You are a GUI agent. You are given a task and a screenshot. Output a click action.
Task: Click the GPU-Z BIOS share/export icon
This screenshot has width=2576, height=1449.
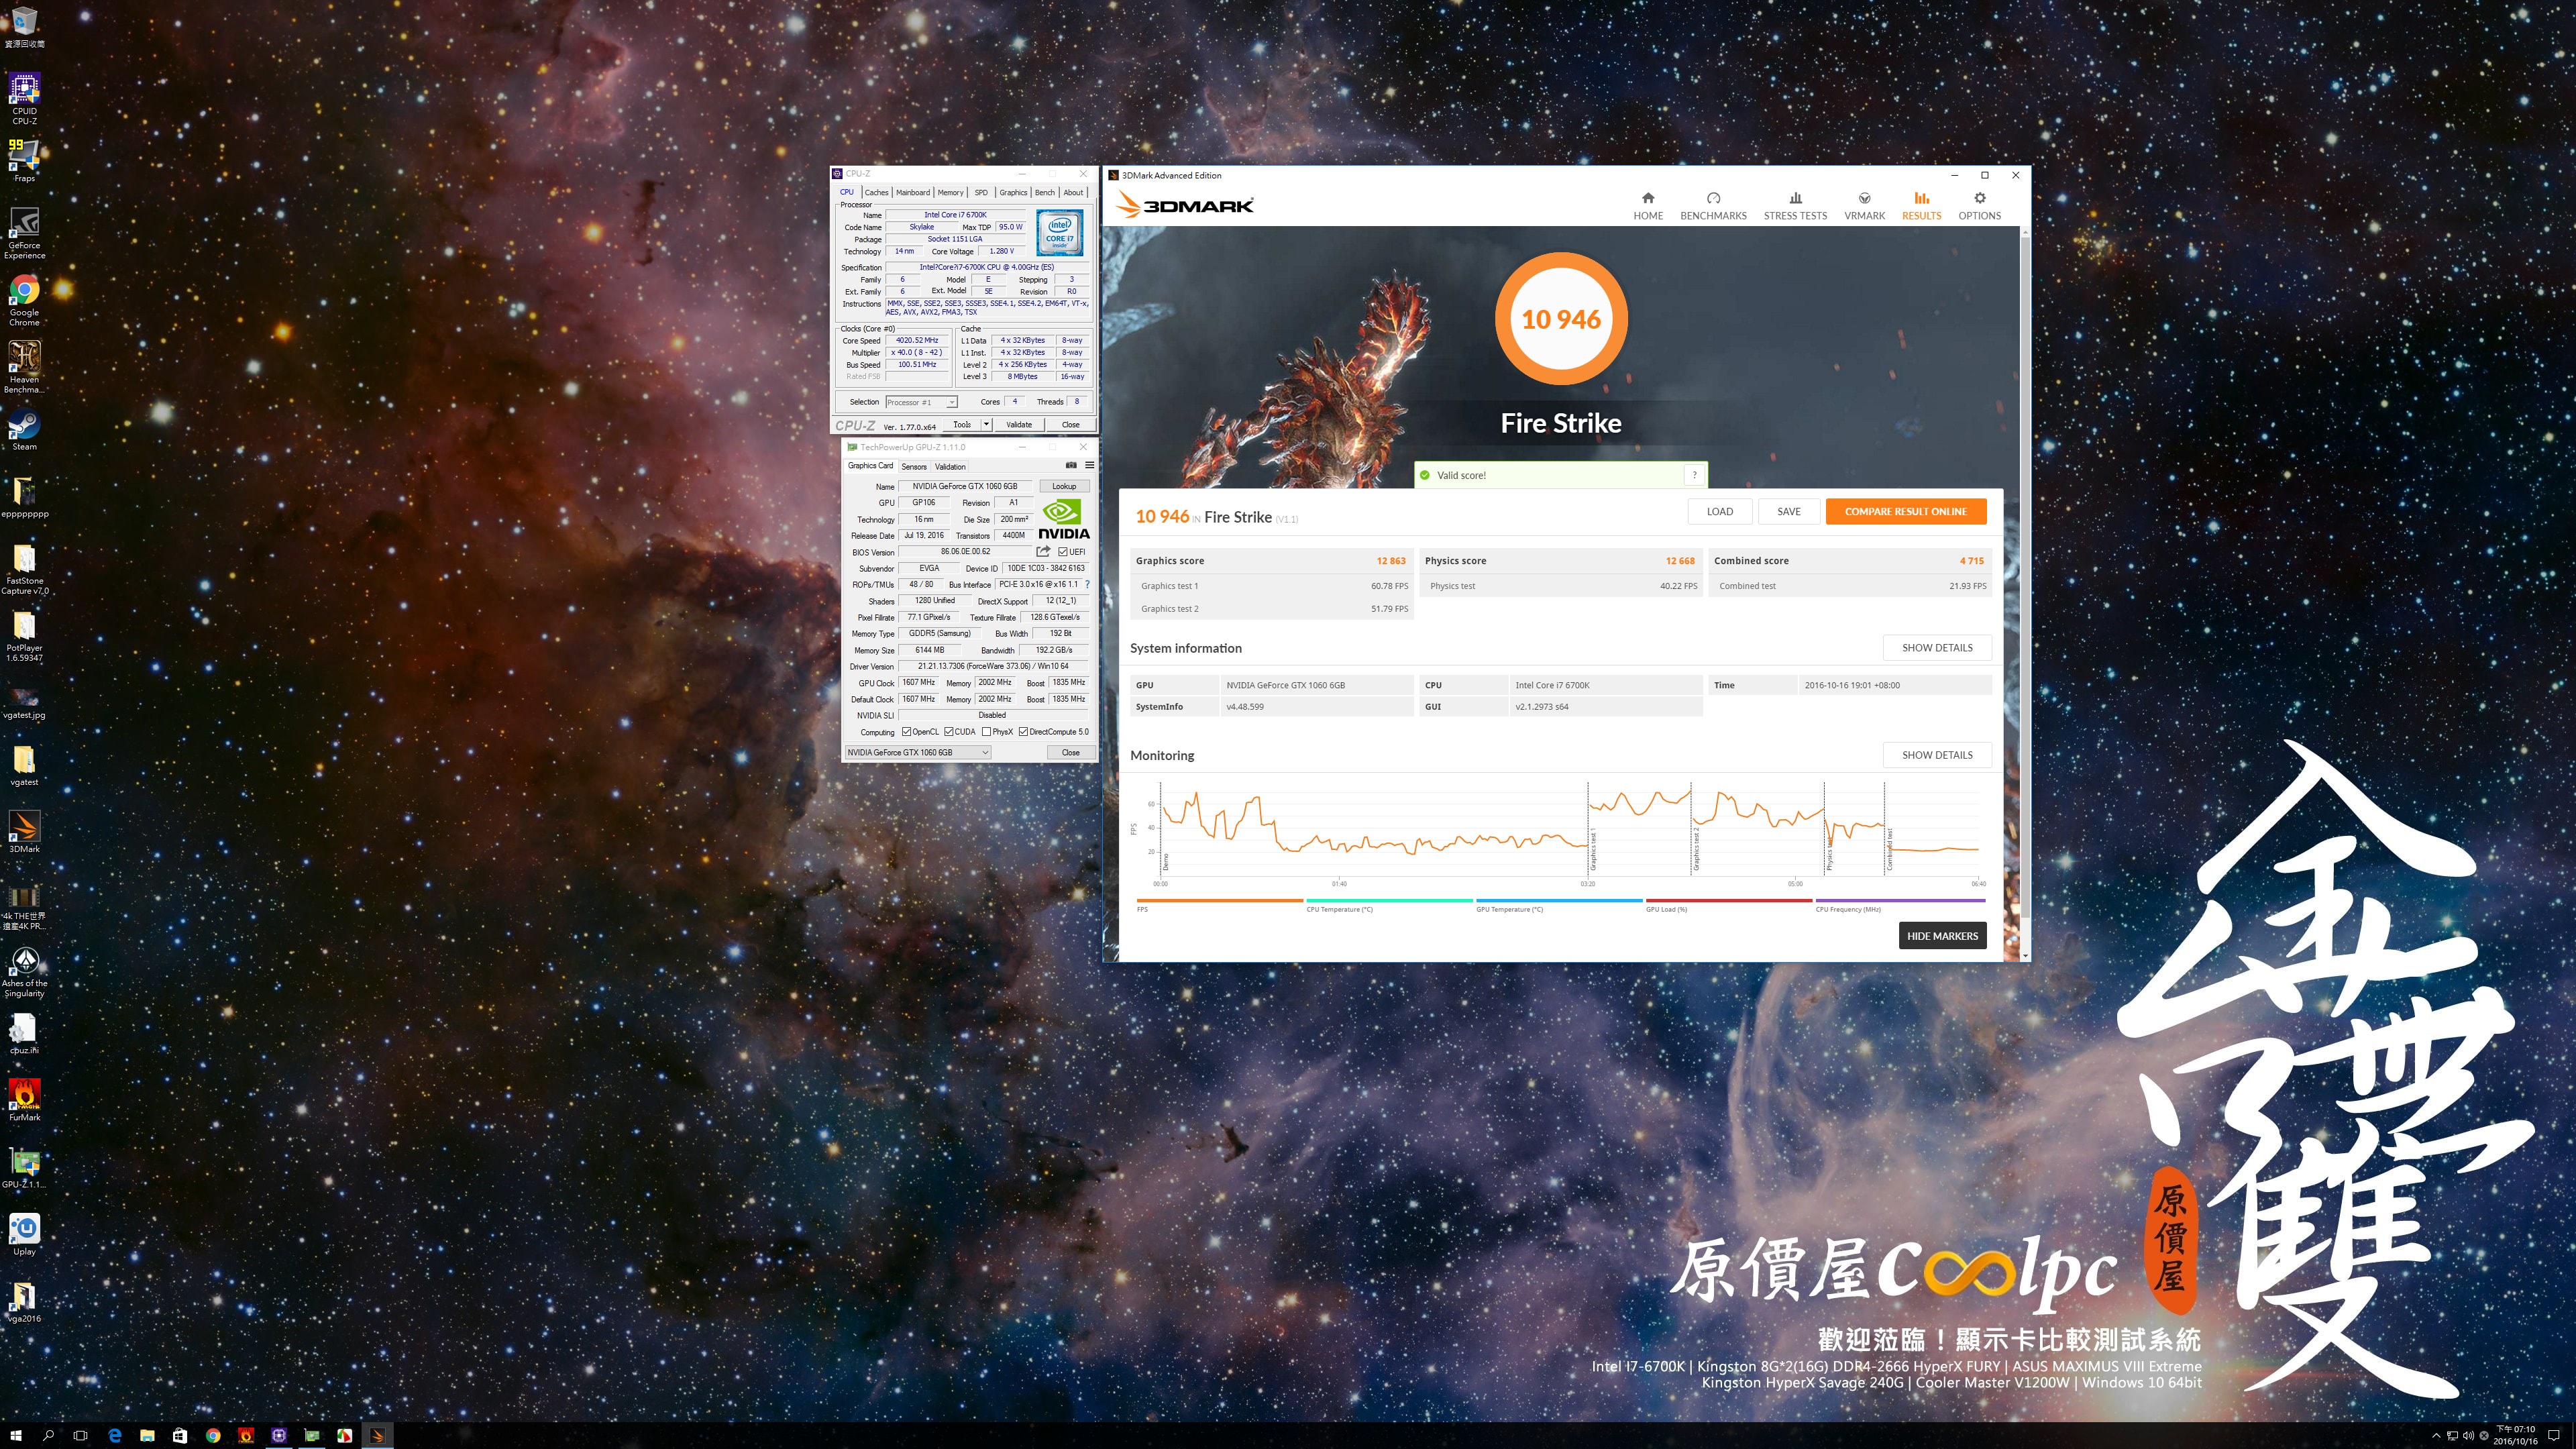(x=1043, y=551)
